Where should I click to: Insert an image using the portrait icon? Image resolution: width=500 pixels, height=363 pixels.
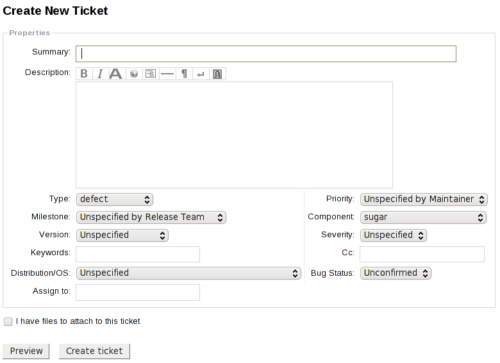217,74
